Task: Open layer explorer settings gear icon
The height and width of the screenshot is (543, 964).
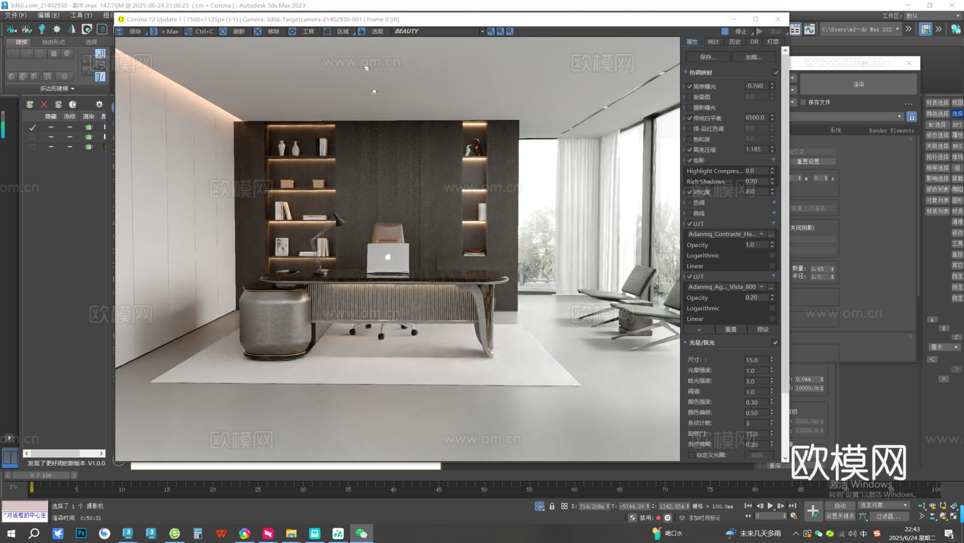Action: pos(99,105)
